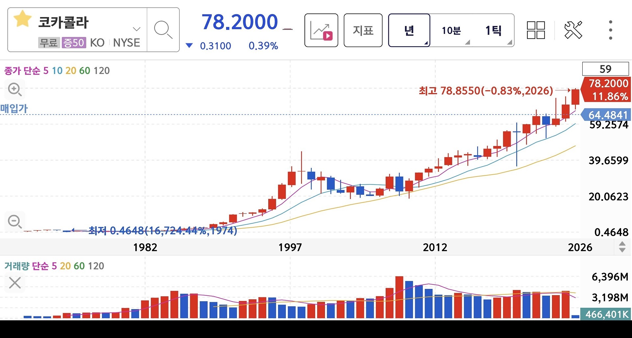Click the 증50 margin badge
This screenshot has height=338, width=632.
coord(74,43)
